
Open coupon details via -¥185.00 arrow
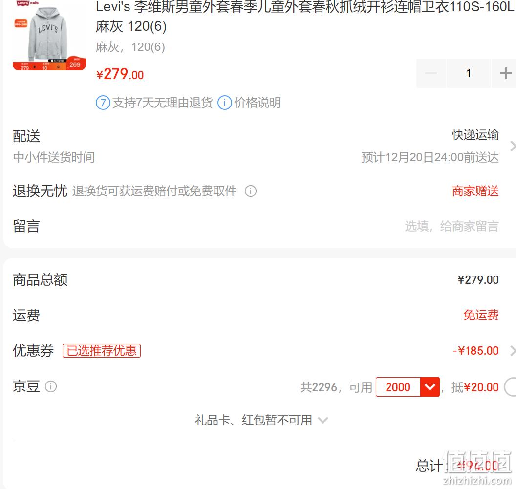pos(512,351)
